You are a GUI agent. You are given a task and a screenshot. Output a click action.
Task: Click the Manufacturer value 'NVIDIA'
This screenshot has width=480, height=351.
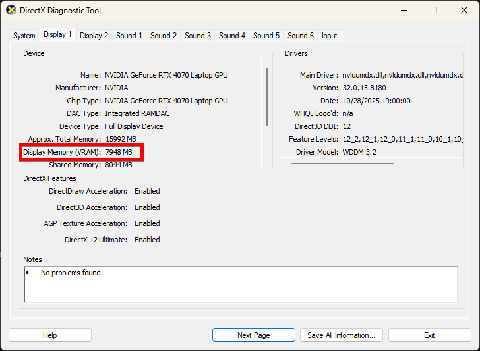[117, 88]
